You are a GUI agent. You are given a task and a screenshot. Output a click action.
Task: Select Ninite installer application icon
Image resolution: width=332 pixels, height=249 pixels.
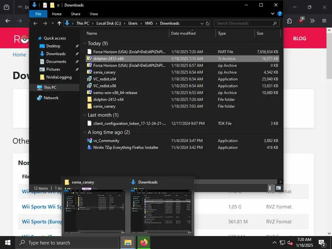point(89,148)
